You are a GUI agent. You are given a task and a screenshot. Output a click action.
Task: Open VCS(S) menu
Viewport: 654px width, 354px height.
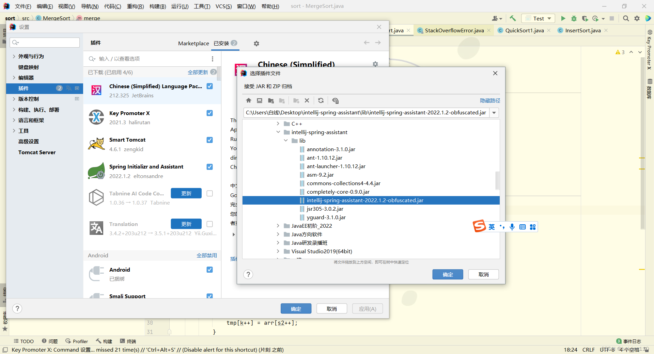(x=223, y=6)
